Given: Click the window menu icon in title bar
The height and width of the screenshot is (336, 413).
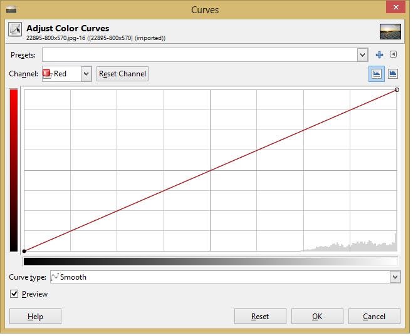Looking at the screenshot, I should pyautogui.click(x=11, y=9).
